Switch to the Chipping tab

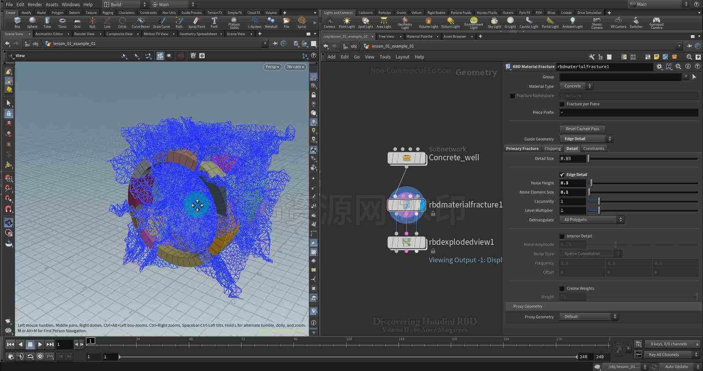pos(552,149)
